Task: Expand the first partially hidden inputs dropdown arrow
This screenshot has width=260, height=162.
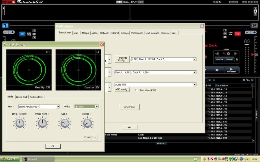Action: click(110, 59)
